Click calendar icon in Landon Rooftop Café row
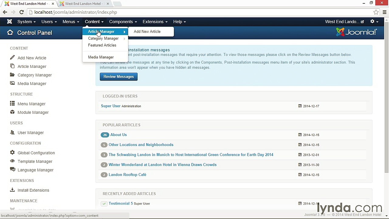This screenshot has width=389, height=219. [x=300, y=175]
